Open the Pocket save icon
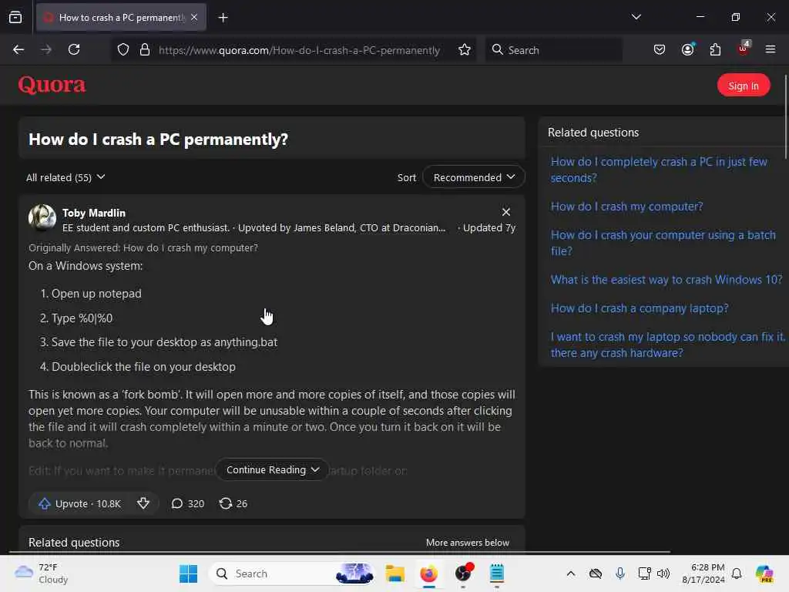This screenshot has width=789, height=592. pyautogui.click(x=660, y=50)
